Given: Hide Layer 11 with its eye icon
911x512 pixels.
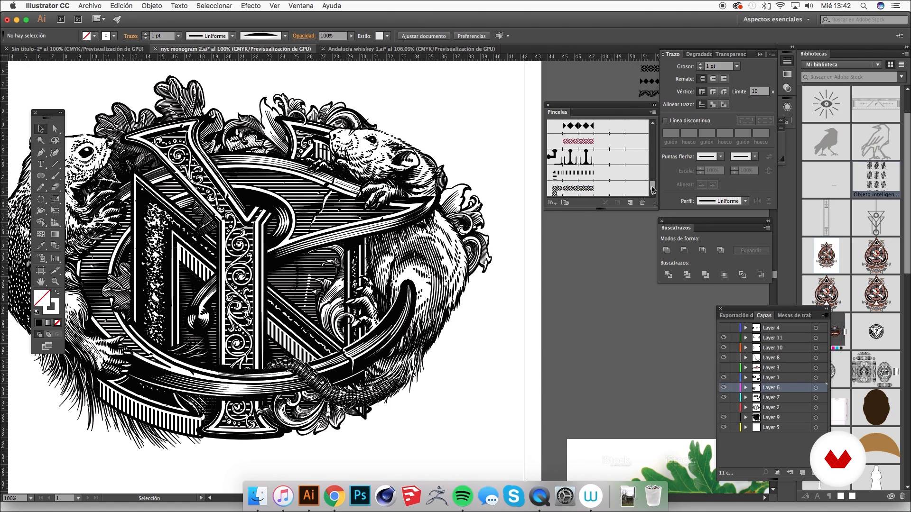Looking at the screenshot, I should 724,338.
